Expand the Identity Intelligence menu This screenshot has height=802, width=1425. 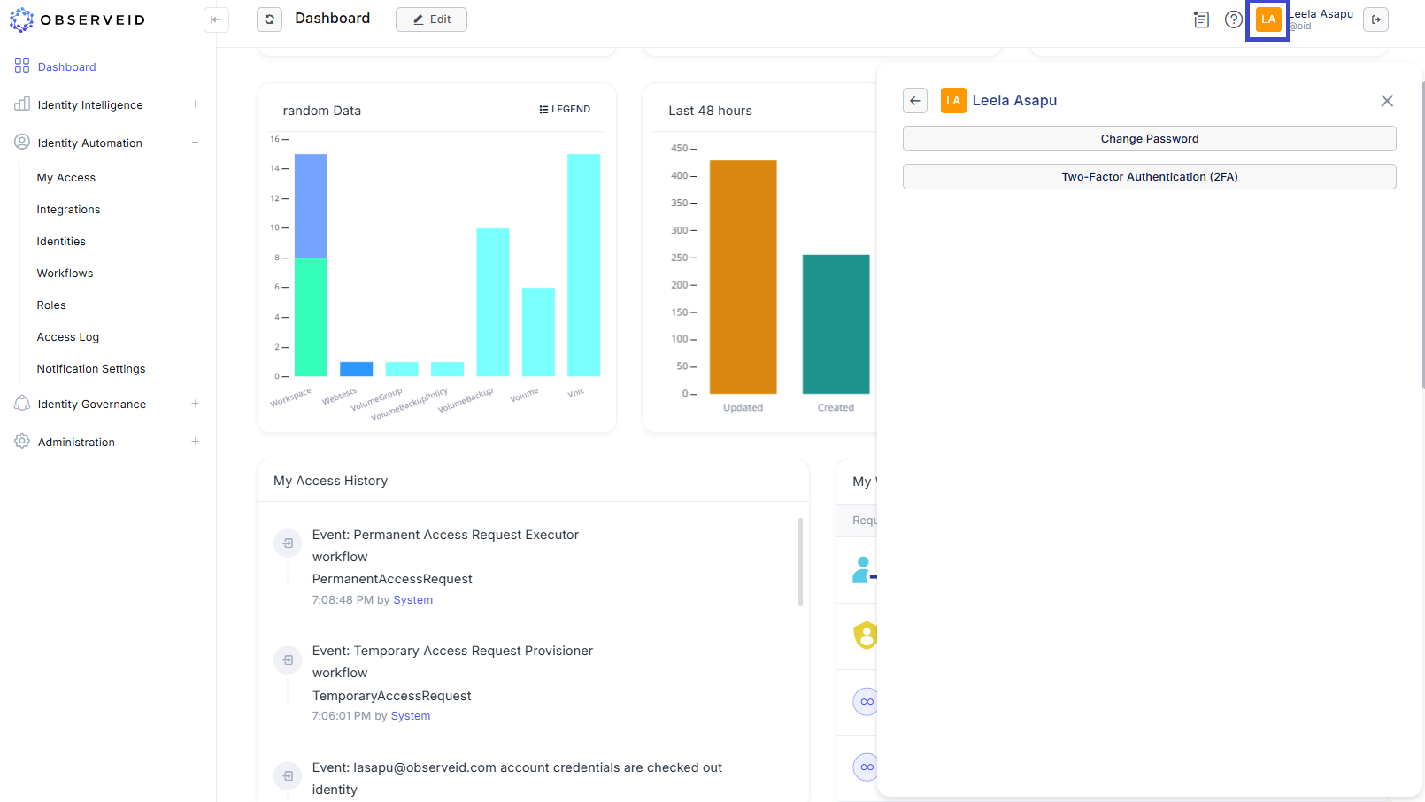195,104
